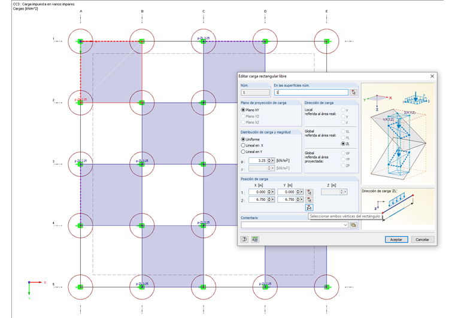455x318 pixels.
Task: Click p-ZL 3.25 label near node C-1
Action: [x=204, y=38]
